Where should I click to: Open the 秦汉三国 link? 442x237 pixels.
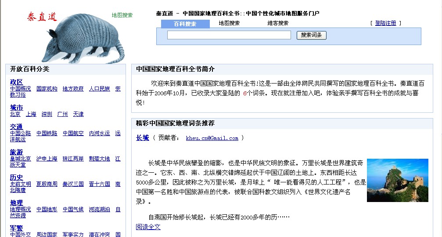click(73, 184)
